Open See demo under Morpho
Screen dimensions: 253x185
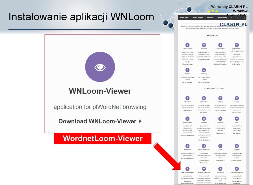click(220, 133)
